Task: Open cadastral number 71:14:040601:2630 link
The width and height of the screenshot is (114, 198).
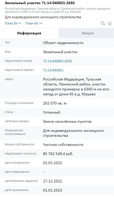Action: (x=57, y=61)
